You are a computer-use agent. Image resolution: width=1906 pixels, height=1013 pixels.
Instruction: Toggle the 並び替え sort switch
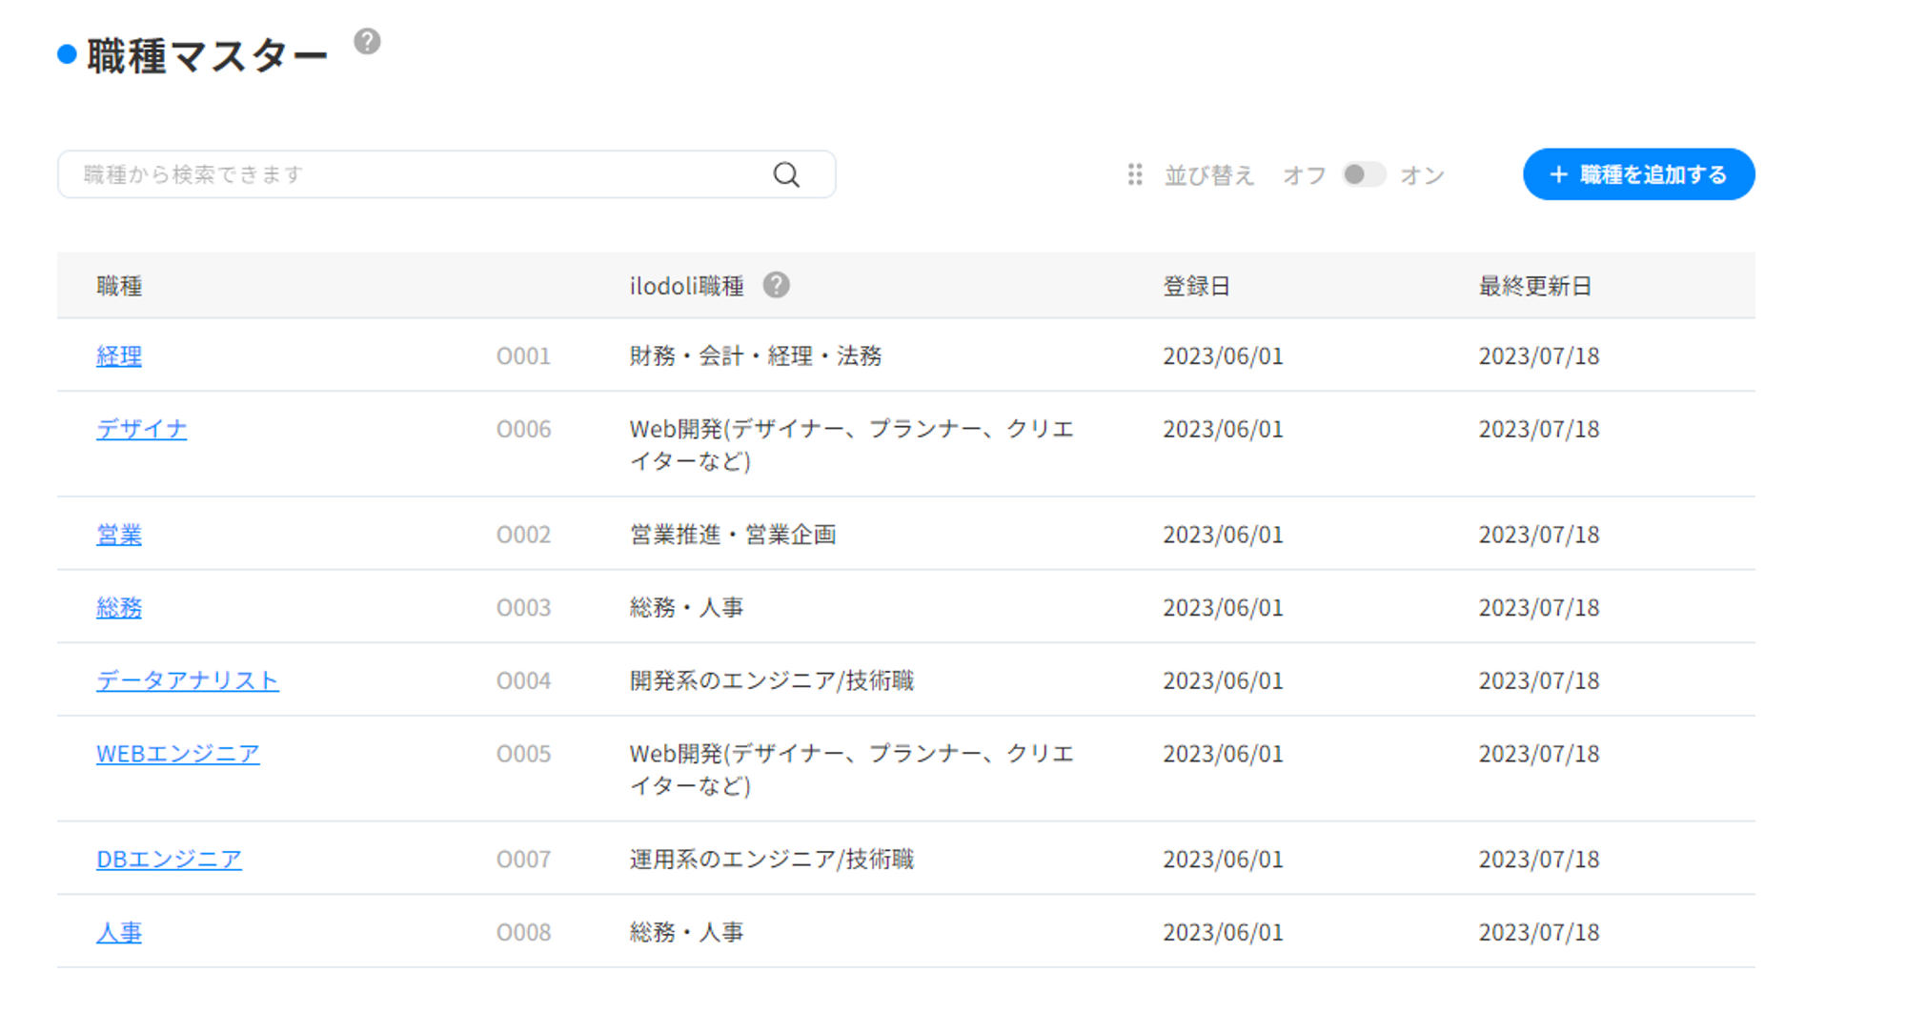coord(1363,174)
